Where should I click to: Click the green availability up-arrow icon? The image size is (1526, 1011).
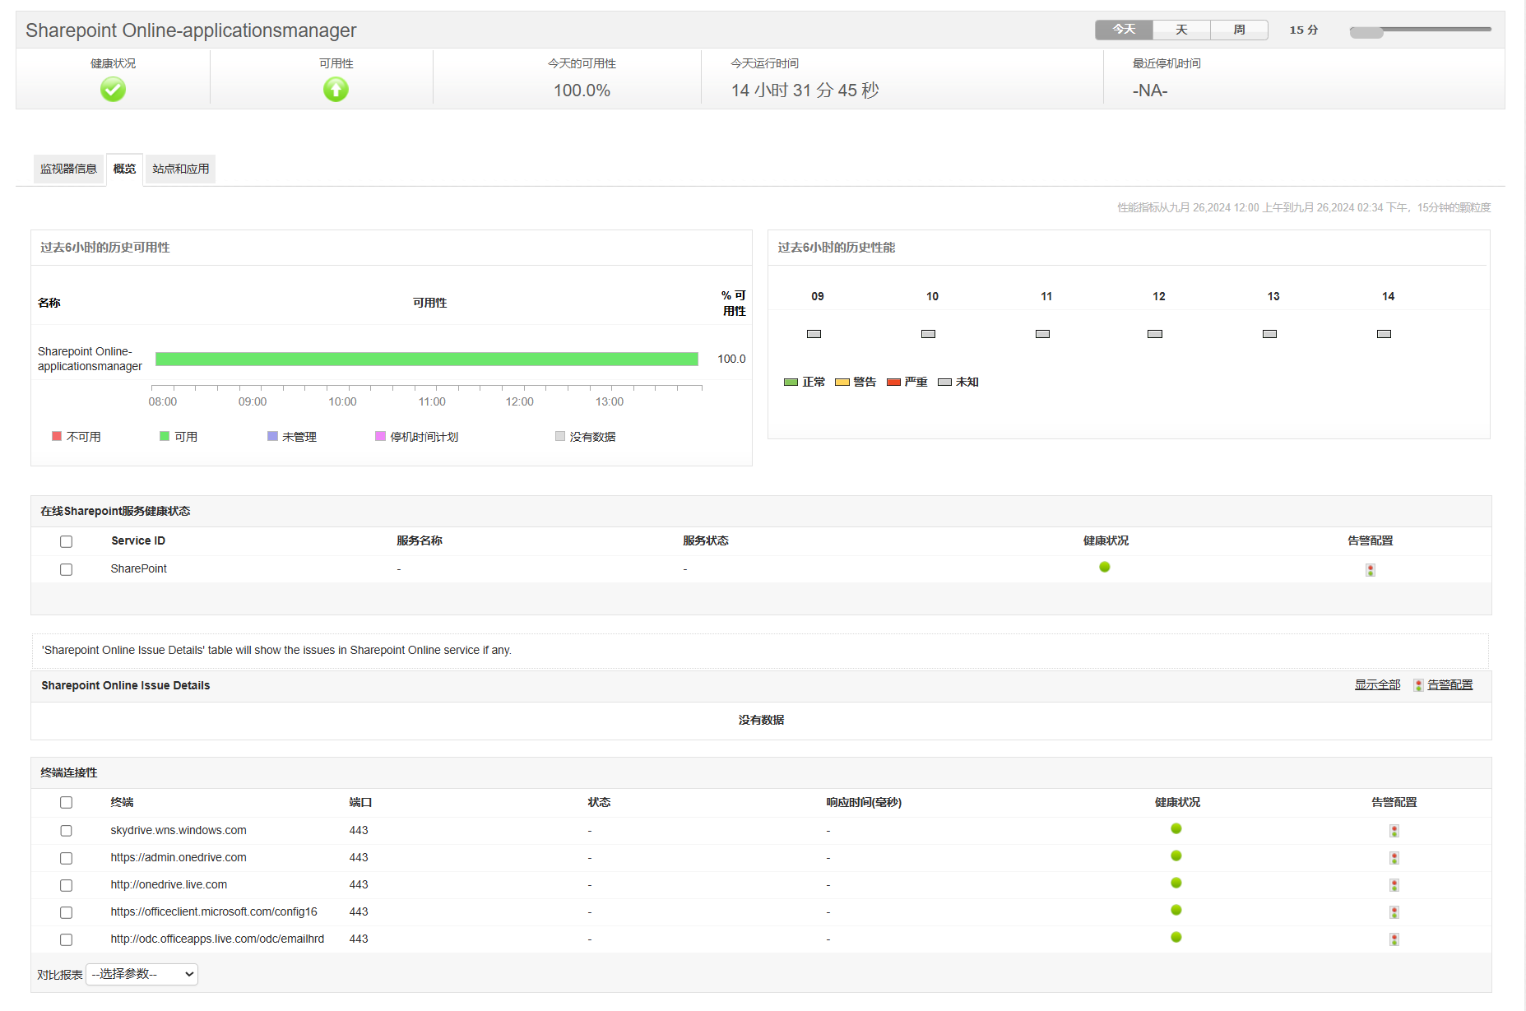point(336,89)
